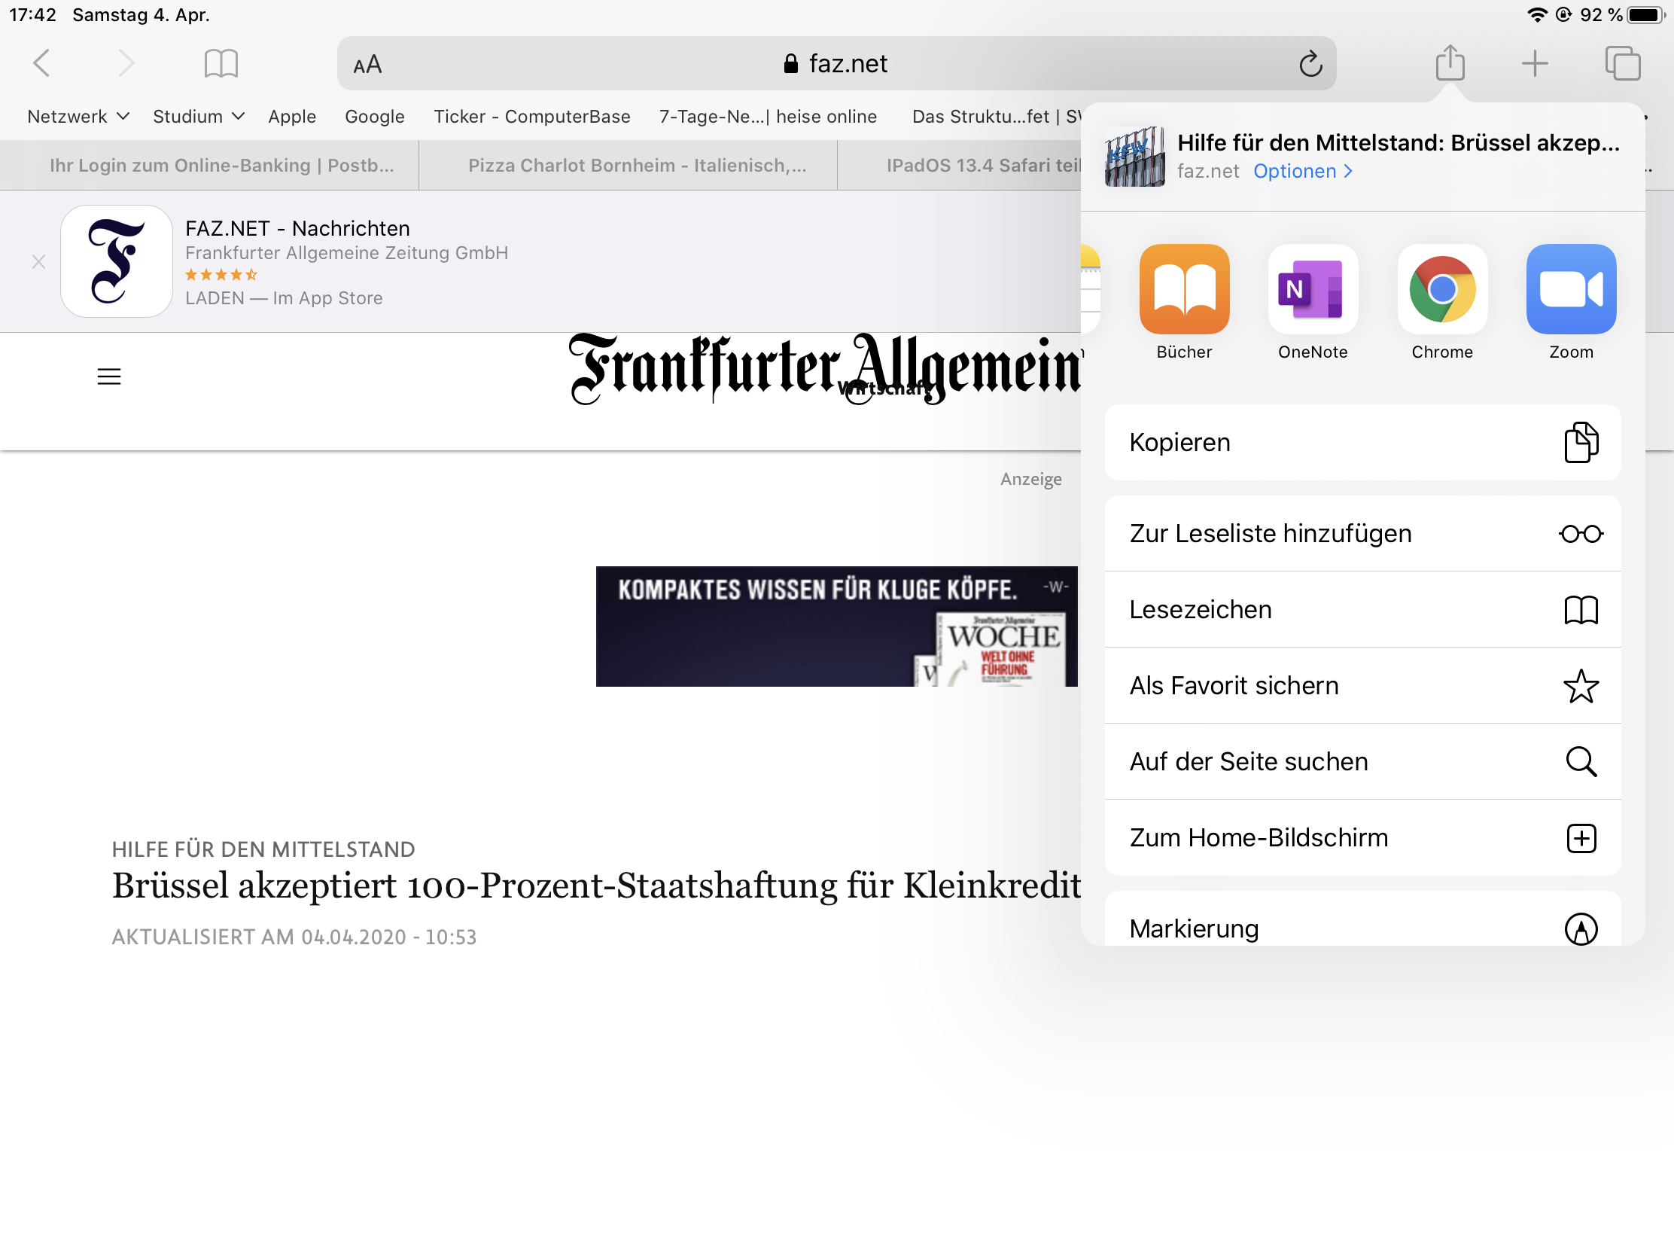Viewport: 1674px width, 1256px height.
Task: Share the link via Zoom
Action: (x=1570, y=289)
